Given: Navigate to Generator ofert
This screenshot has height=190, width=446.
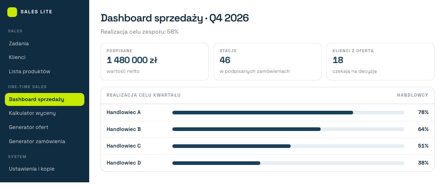Looking at the screenshot, I should point(28,127).
